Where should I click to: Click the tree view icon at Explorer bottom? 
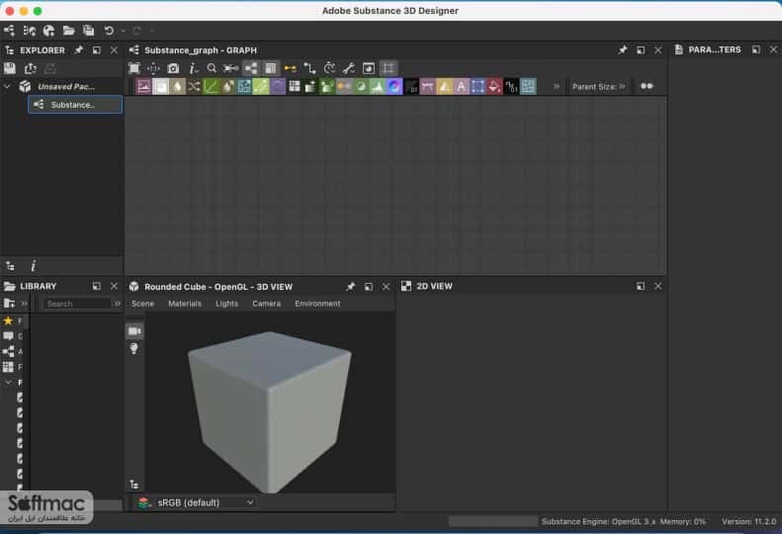pyautogui.click(x=10, y=266)
